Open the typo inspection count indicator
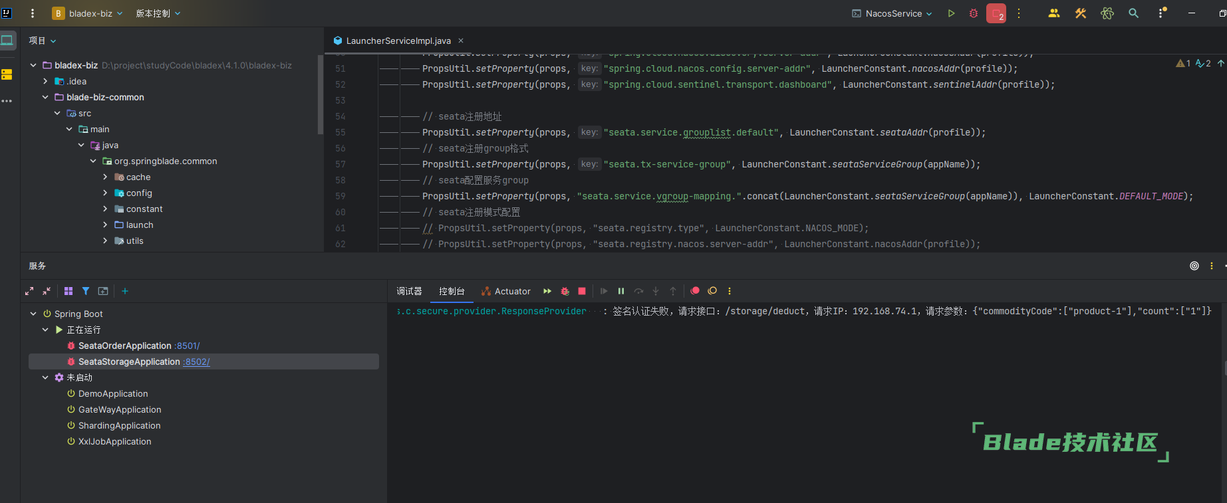 point(1203,63)
